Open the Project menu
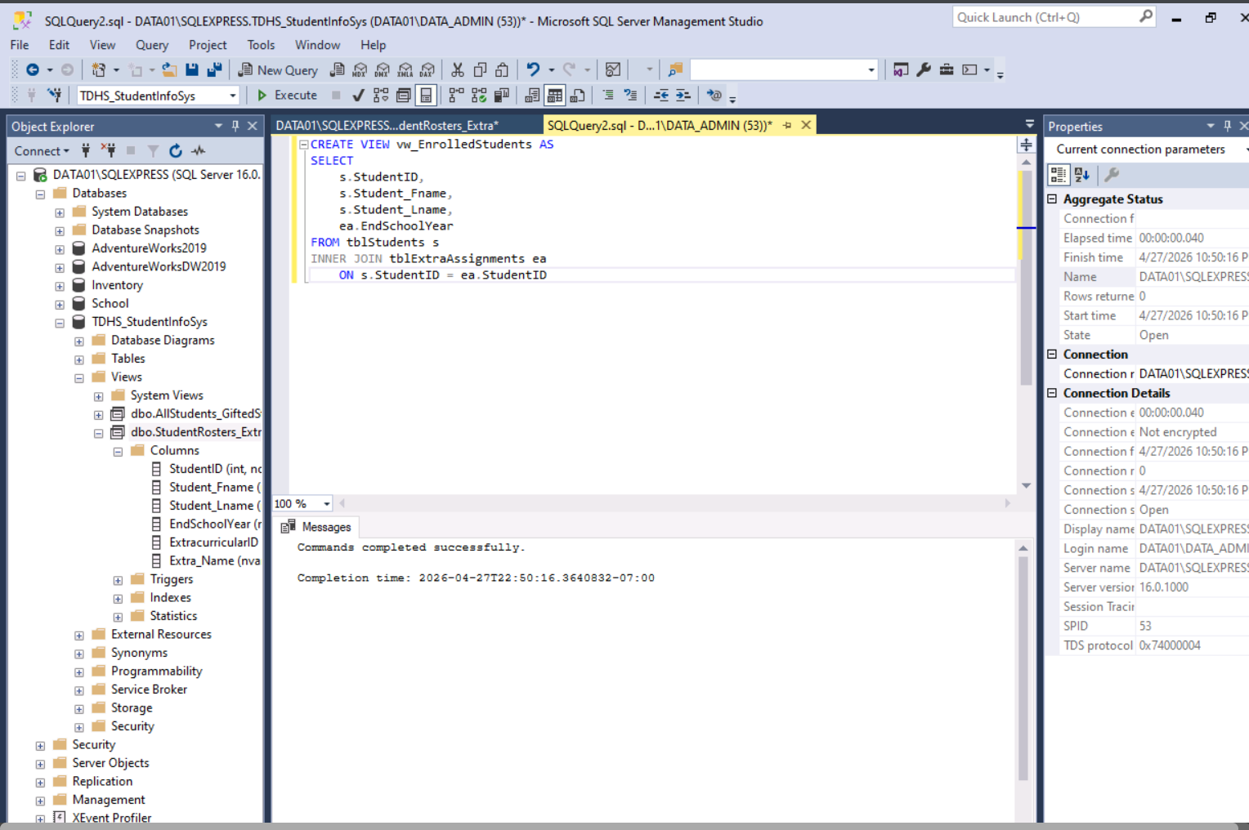 pos(208,45)
